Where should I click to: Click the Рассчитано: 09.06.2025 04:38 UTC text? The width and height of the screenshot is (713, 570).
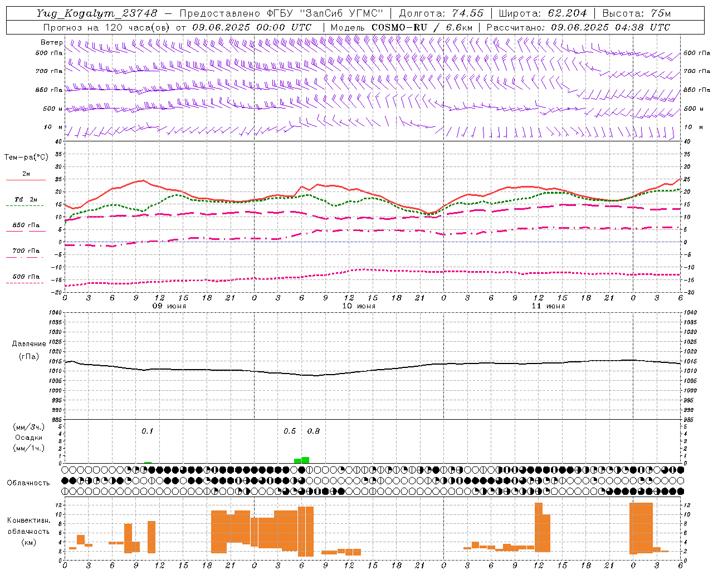coord(578,27)
